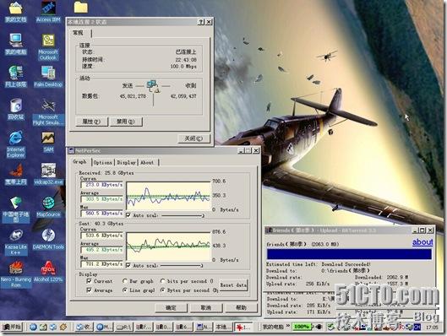This screenshot has height=336, width=447.
Task: Click the 属性 (Properties) button
Action: tap(91, 122)
